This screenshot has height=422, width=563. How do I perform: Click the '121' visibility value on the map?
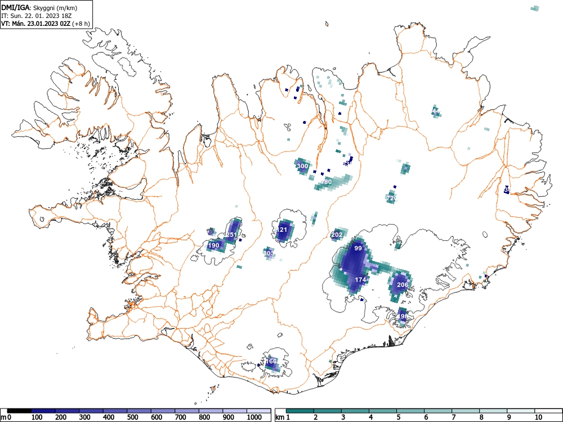(282, 230)
